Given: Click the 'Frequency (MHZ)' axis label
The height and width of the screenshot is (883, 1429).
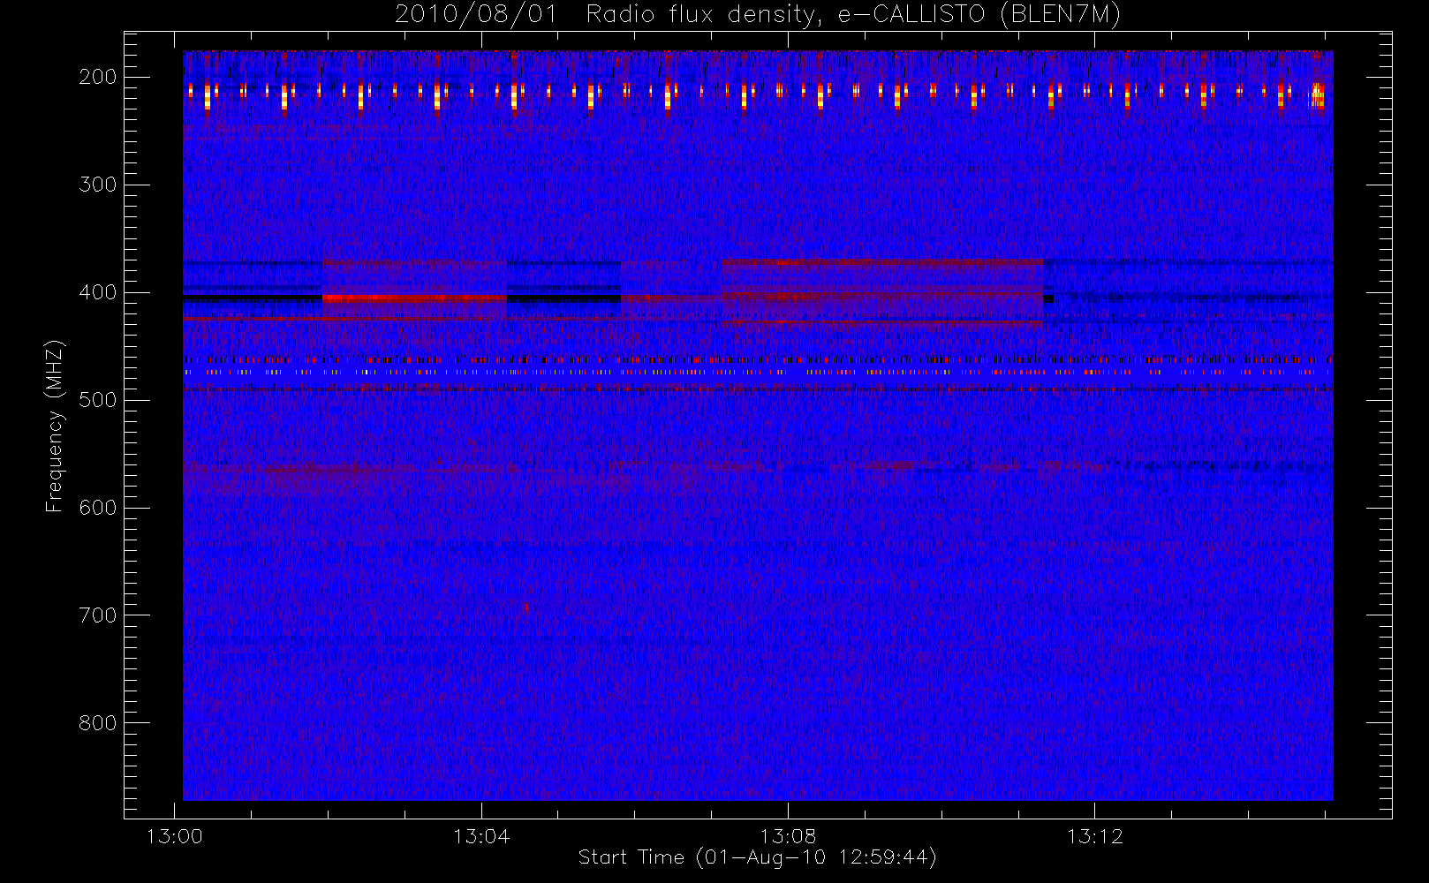Looking at the screenshot, I should (55, 426).
